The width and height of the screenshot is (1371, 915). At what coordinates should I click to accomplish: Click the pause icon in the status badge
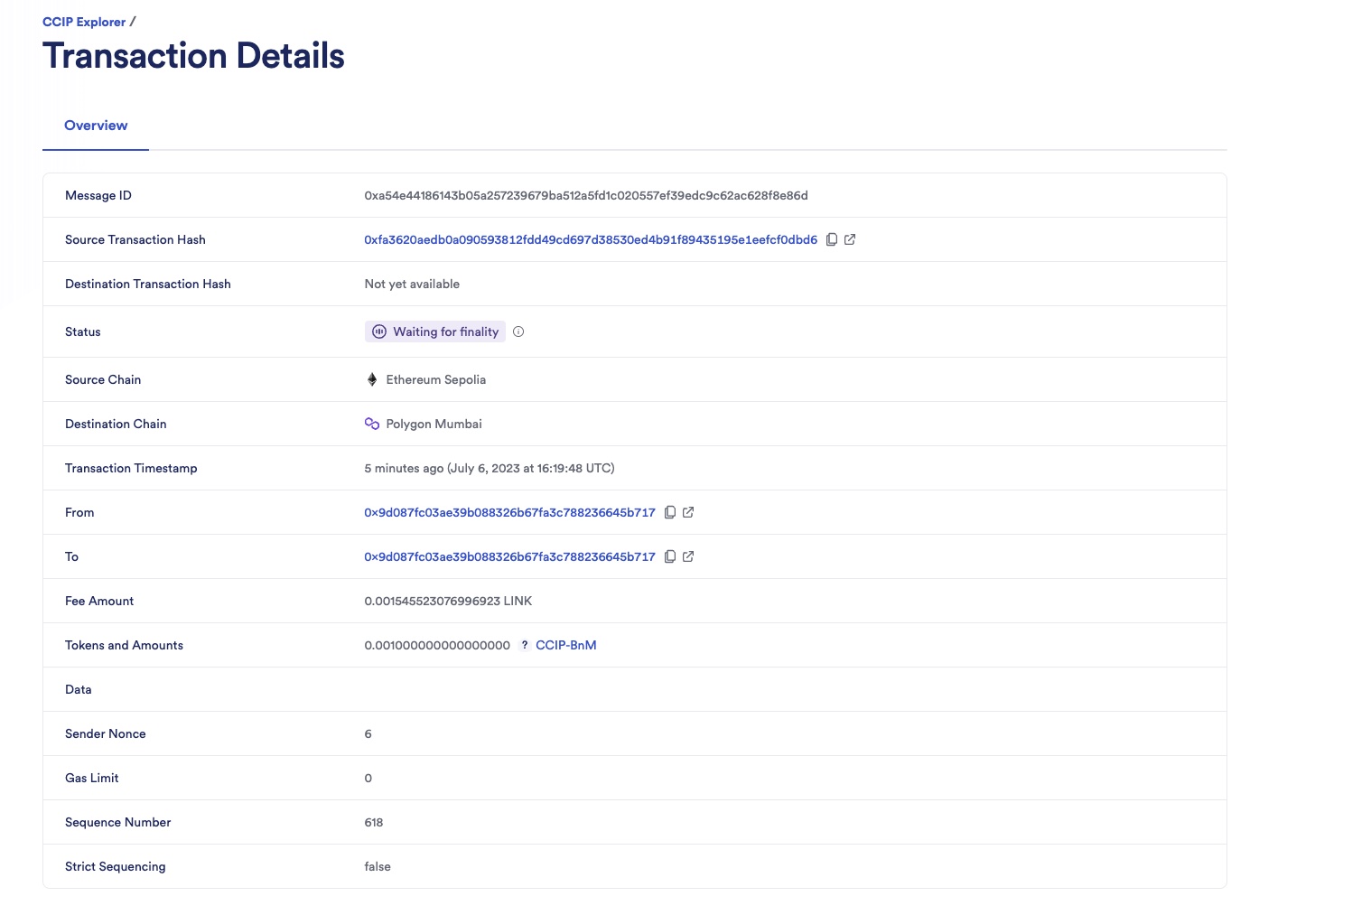pos(379,331)
